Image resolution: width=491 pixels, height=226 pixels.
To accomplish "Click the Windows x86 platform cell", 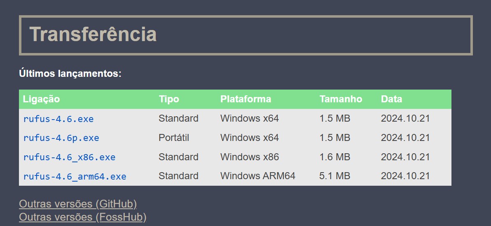I will pos(249,157).
